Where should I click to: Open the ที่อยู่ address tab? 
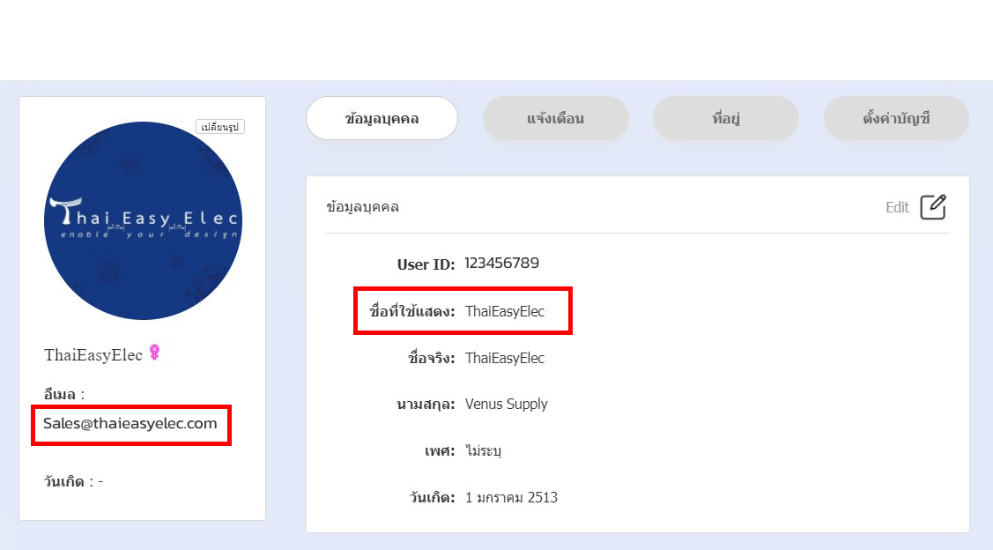click(x=725, y=118)
